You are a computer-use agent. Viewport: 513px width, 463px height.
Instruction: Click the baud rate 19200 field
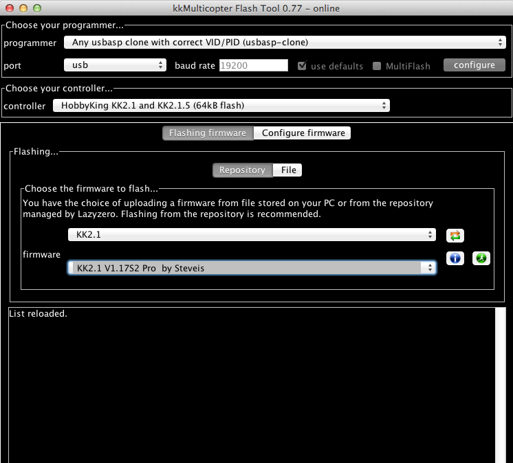[x=253, y=65]
